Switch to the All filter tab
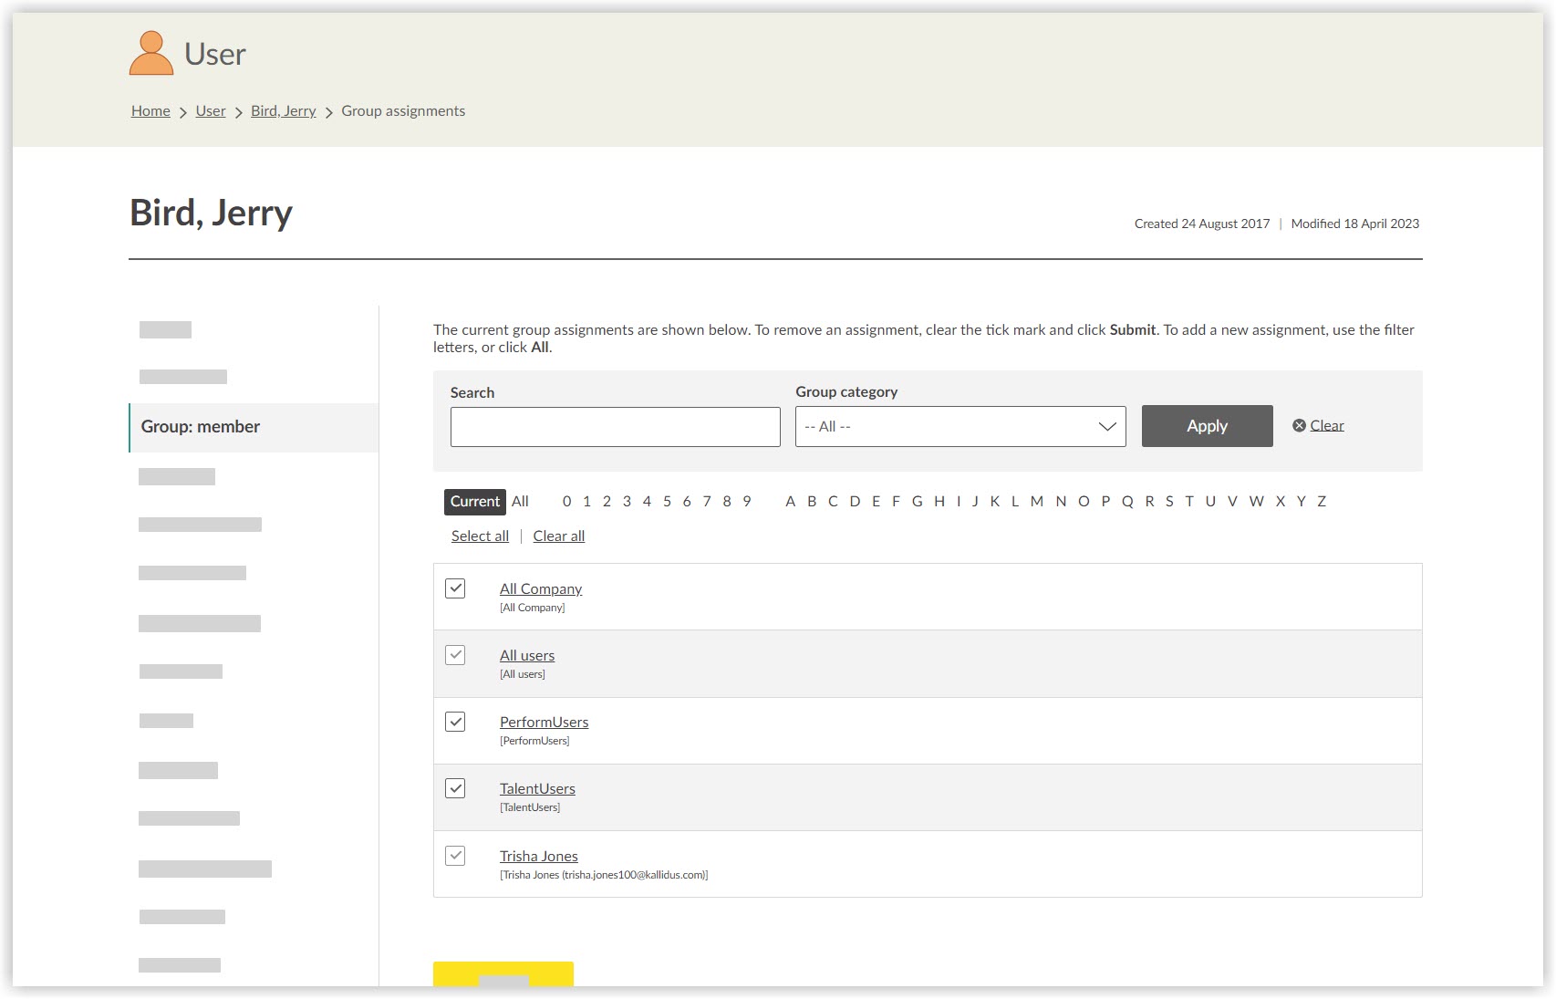The height and width of the screenshot is (999, 1556). click(x=520, y=502)
